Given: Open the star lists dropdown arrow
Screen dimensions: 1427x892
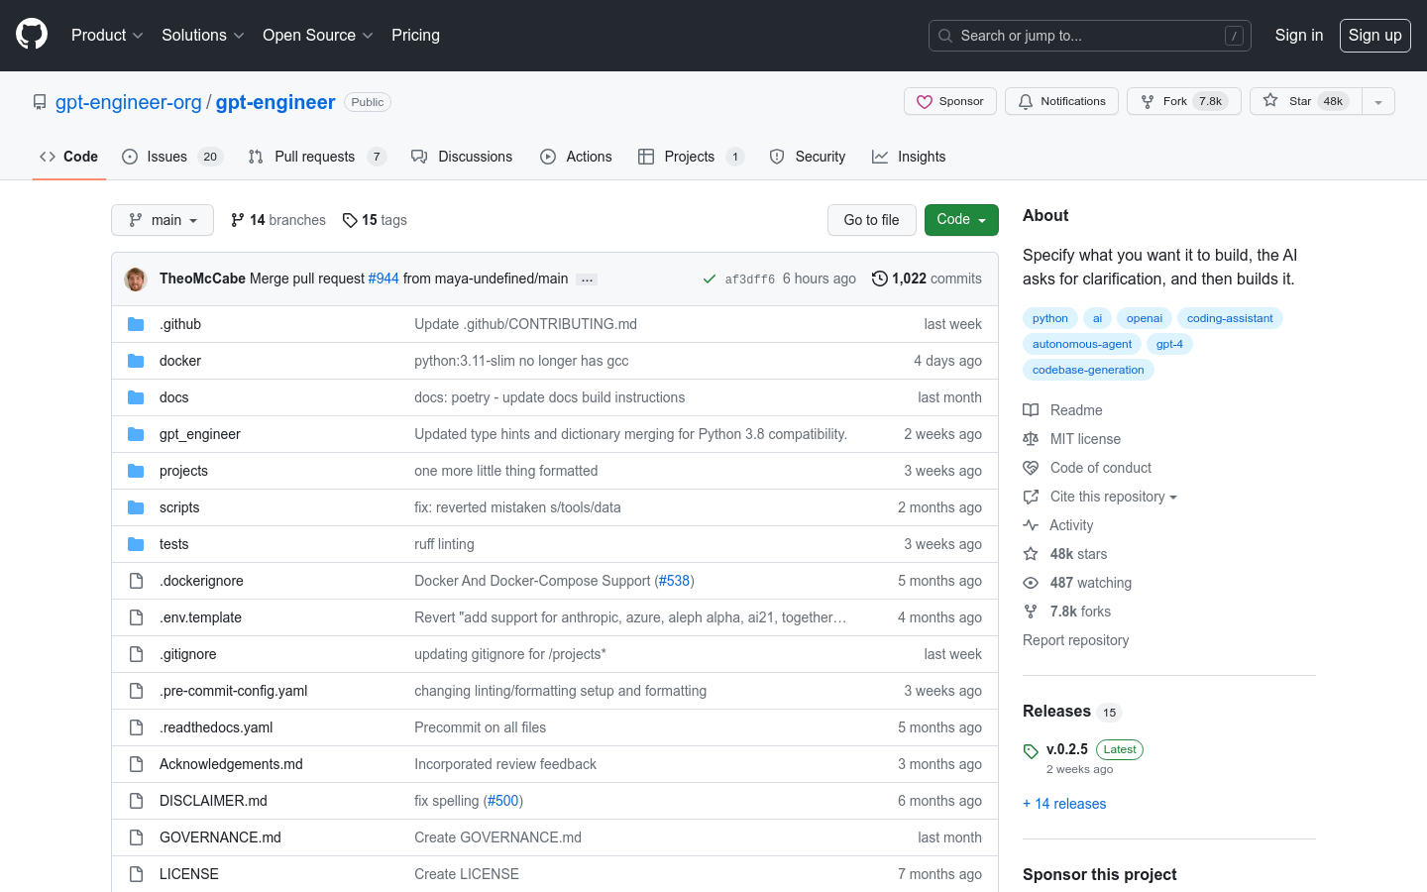Looking at the screenshot, I should [x=1378, y=101].
